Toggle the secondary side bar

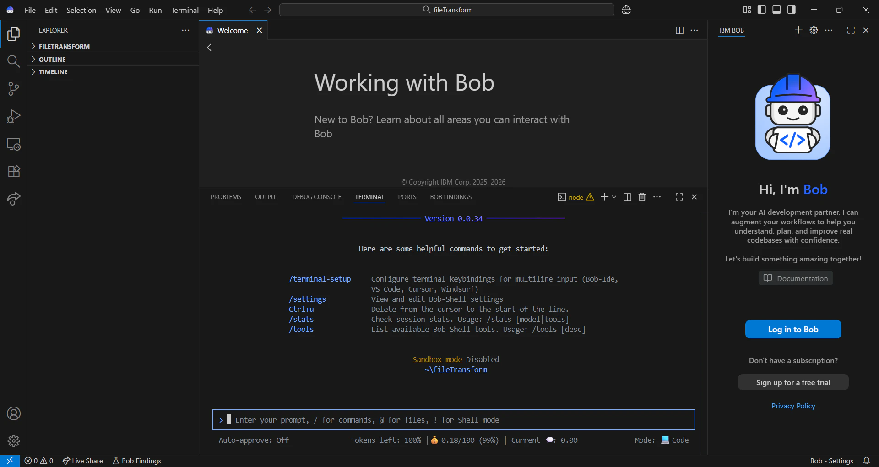tap(792, 10)
